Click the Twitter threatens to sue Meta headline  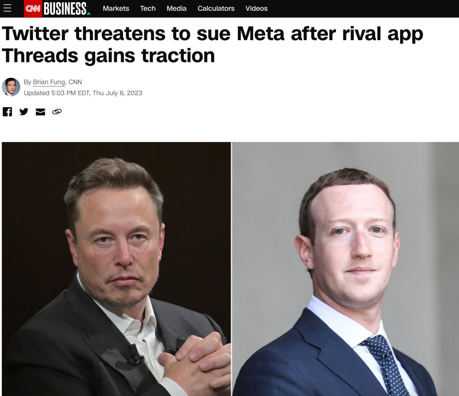pos(212,44)
